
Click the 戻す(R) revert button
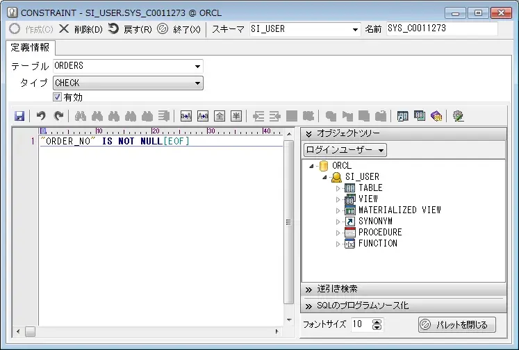pyautogui.click(x=130, y=29)
